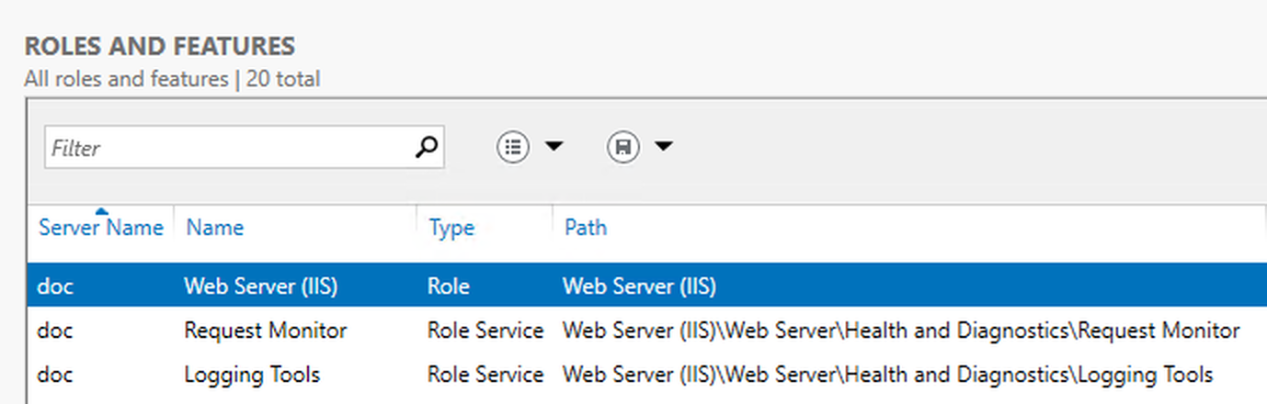
Task: Click the Role type cell of Web Server
Action: [x=449, y=286]
